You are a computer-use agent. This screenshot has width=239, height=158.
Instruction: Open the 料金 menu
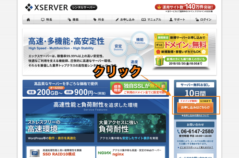pyautogui.click(x=99, y=20)
